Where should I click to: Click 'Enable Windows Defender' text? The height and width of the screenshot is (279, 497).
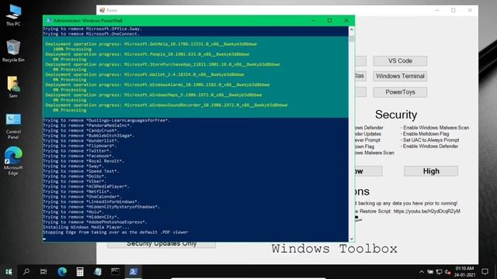tap(430, 146)
